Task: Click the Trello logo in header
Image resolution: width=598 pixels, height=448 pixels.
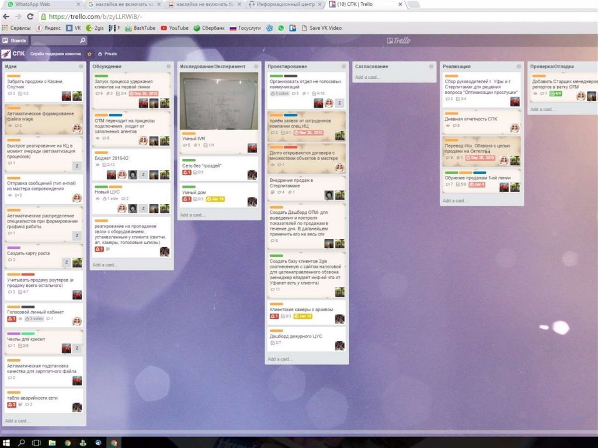Action: (399, 40)
